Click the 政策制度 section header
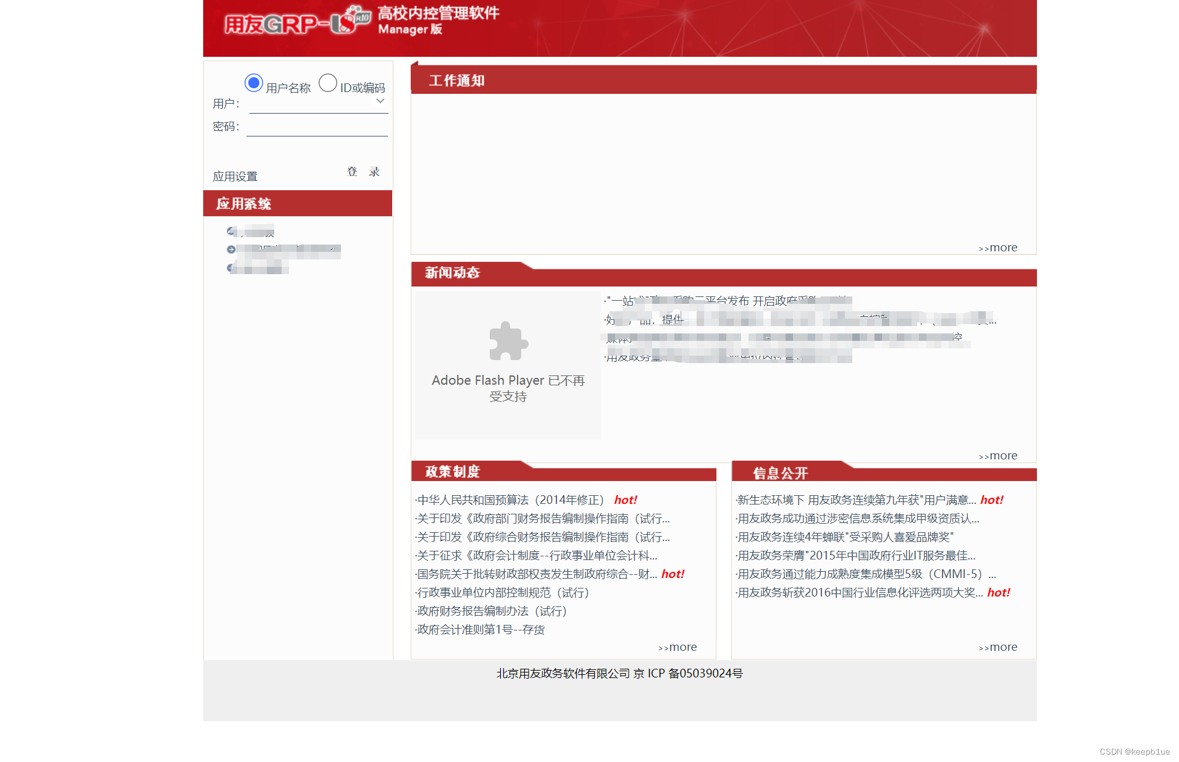 563,471
